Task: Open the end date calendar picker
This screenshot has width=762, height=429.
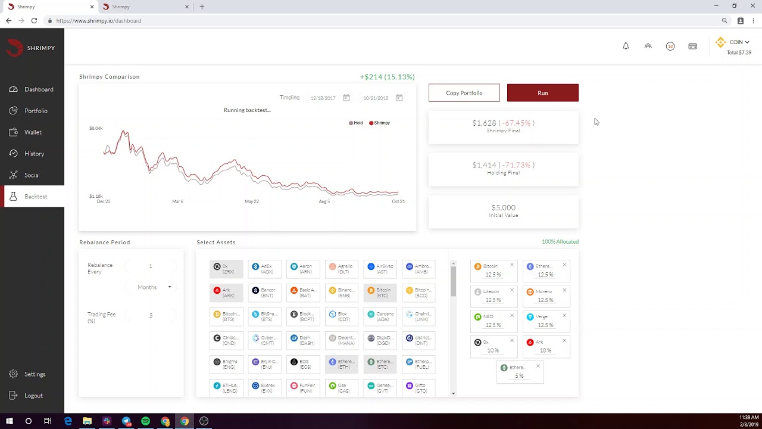Action: pos(399,98)
